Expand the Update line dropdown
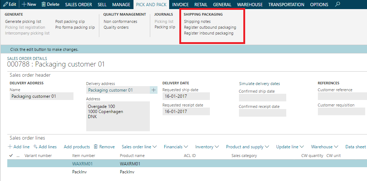 [x=290, y=147]
